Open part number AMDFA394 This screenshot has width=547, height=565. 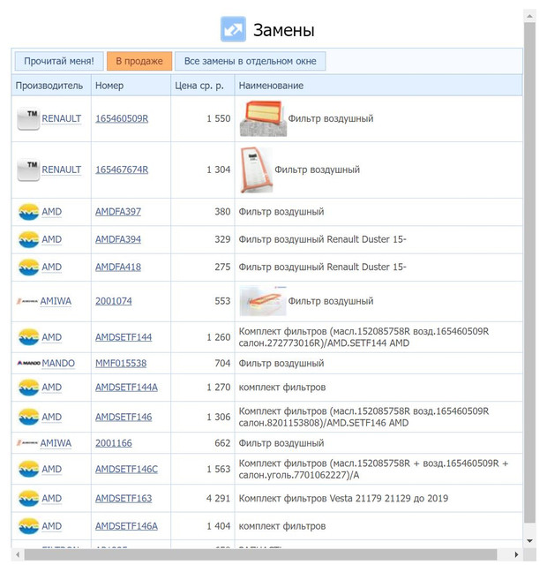pos(118,239)
